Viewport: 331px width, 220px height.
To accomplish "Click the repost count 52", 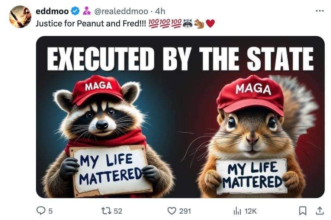I will pos(118,211).
